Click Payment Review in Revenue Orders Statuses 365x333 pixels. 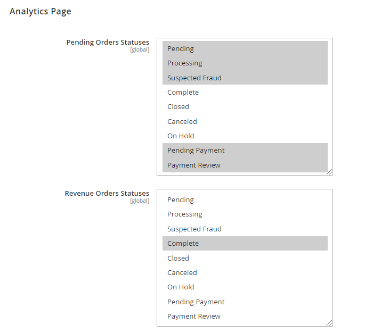pos(194,317)
